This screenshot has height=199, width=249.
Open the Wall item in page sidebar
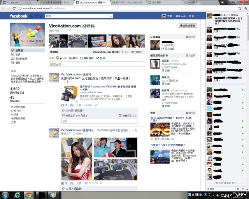28,50
